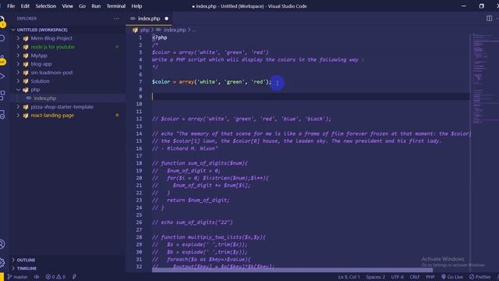The width and height of the screenshot is (499, 281).
Task: Click the Split Editor Right icon
Action: [489, 19]
